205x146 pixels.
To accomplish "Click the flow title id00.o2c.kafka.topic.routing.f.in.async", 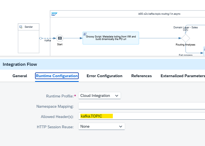I will coord(159,14).
